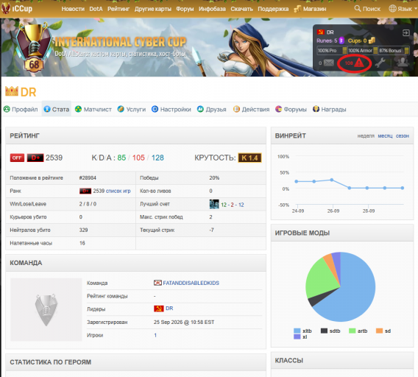Click the sdtb legend color swatch

(x=324, y=331)
